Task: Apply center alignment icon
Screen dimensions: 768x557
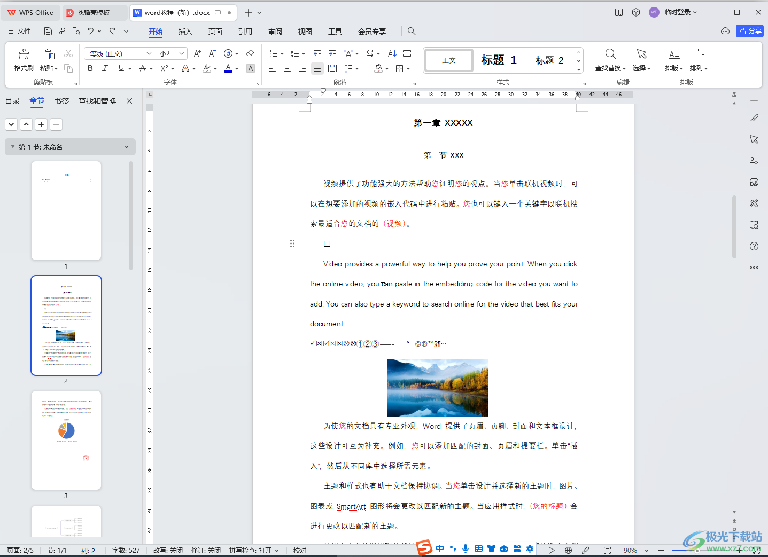Action: pos(287,68)
